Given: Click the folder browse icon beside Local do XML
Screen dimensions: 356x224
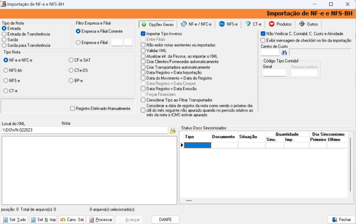Looking at the screenshot, I should click(x=172, y=131).
